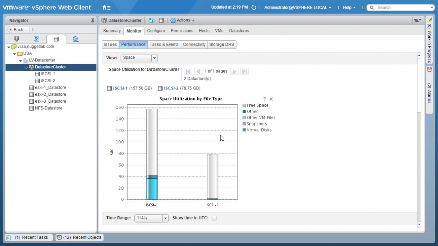Enable Show time in UTC checkbox

click(214, 218)
